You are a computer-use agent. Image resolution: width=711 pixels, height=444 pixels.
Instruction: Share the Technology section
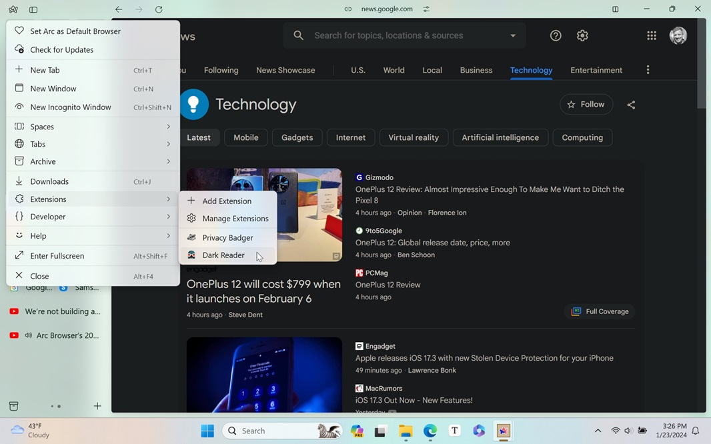631,105
